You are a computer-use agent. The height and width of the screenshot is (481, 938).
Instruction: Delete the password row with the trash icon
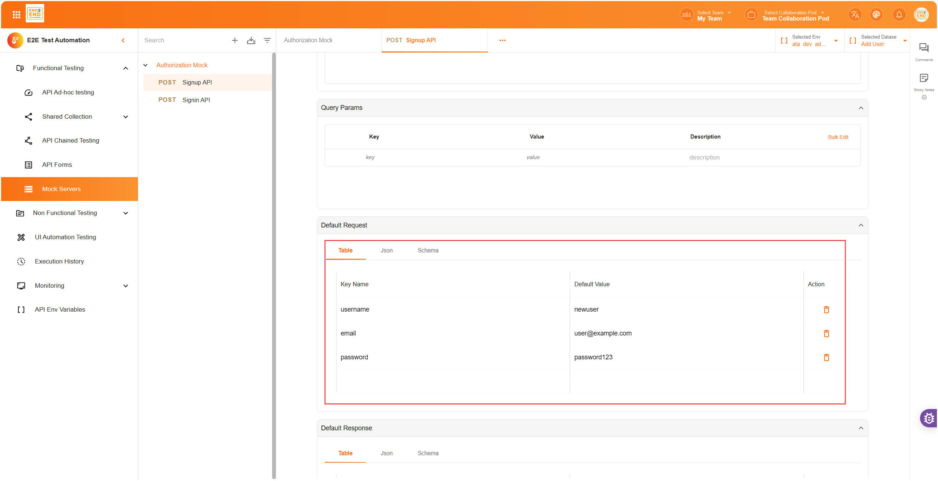pyautogui.click(x=826, y=358)
